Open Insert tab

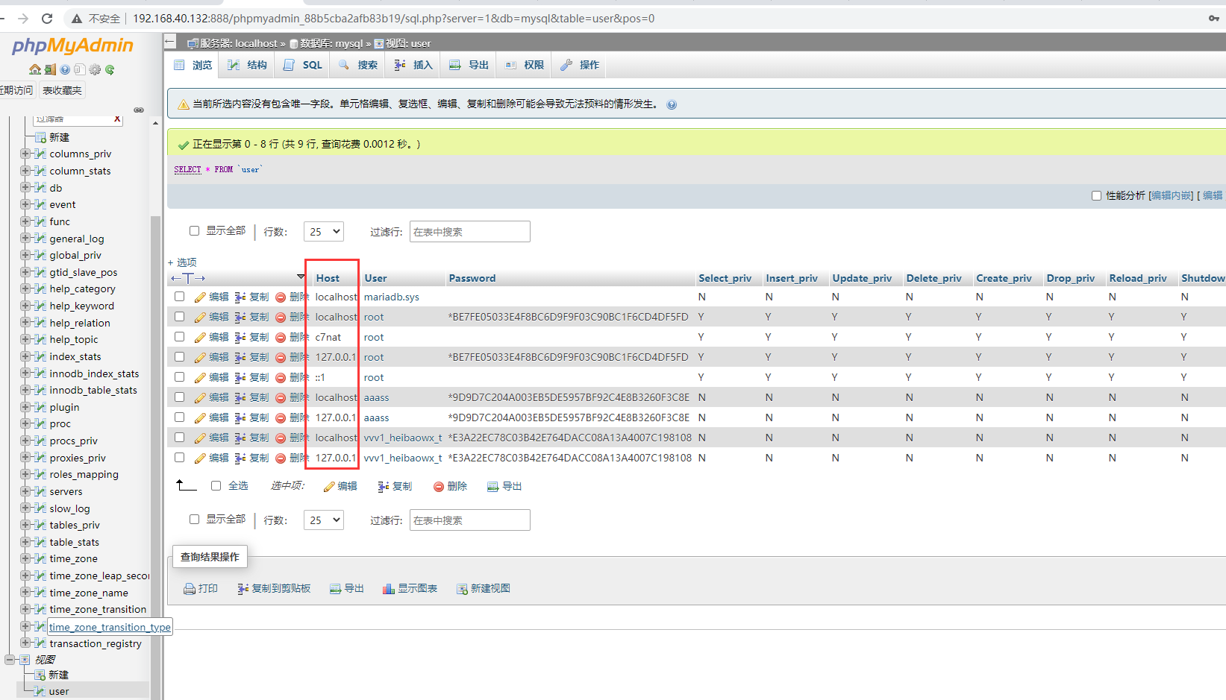pyautogui.click(x=413, y=65)
